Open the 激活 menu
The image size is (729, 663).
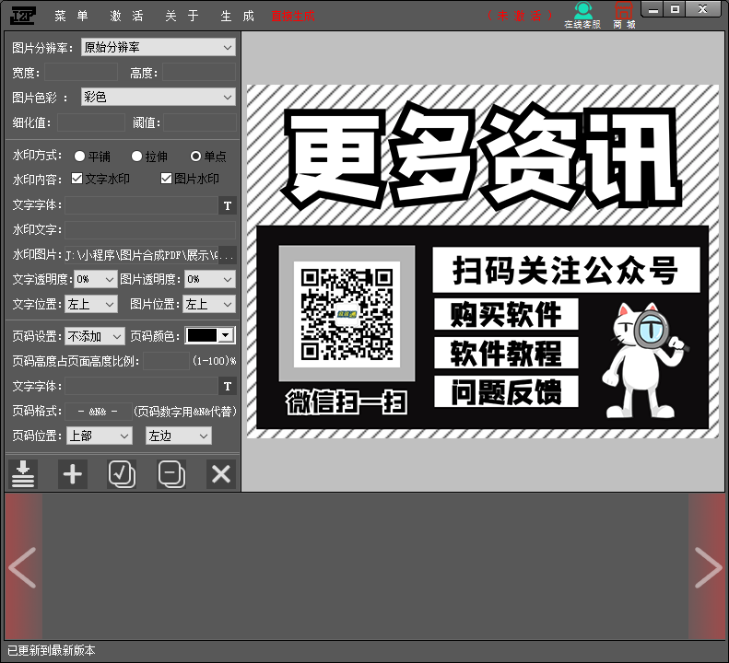(x=127, y=16)
